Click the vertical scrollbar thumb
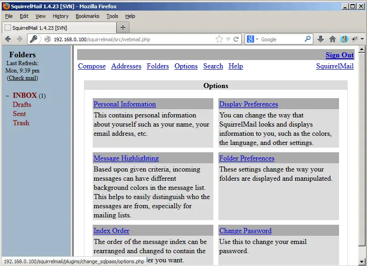The width and height of the screenshot is (367, 266). point(361,149)
